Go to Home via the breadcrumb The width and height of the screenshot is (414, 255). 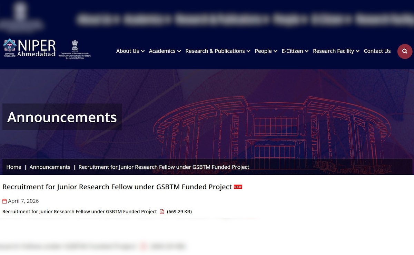14,167
